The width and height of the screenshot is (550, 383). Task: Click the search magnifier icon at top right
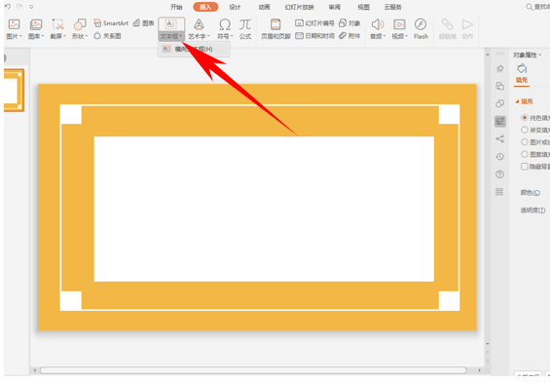click(x=529, y=7)
